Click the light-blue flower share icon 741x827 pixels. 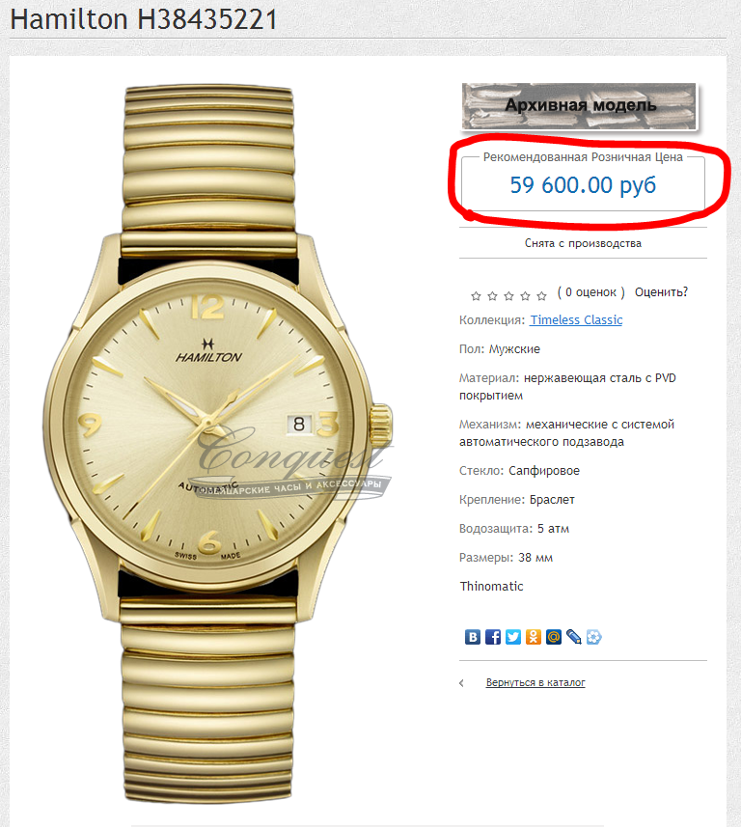[593, 637]
